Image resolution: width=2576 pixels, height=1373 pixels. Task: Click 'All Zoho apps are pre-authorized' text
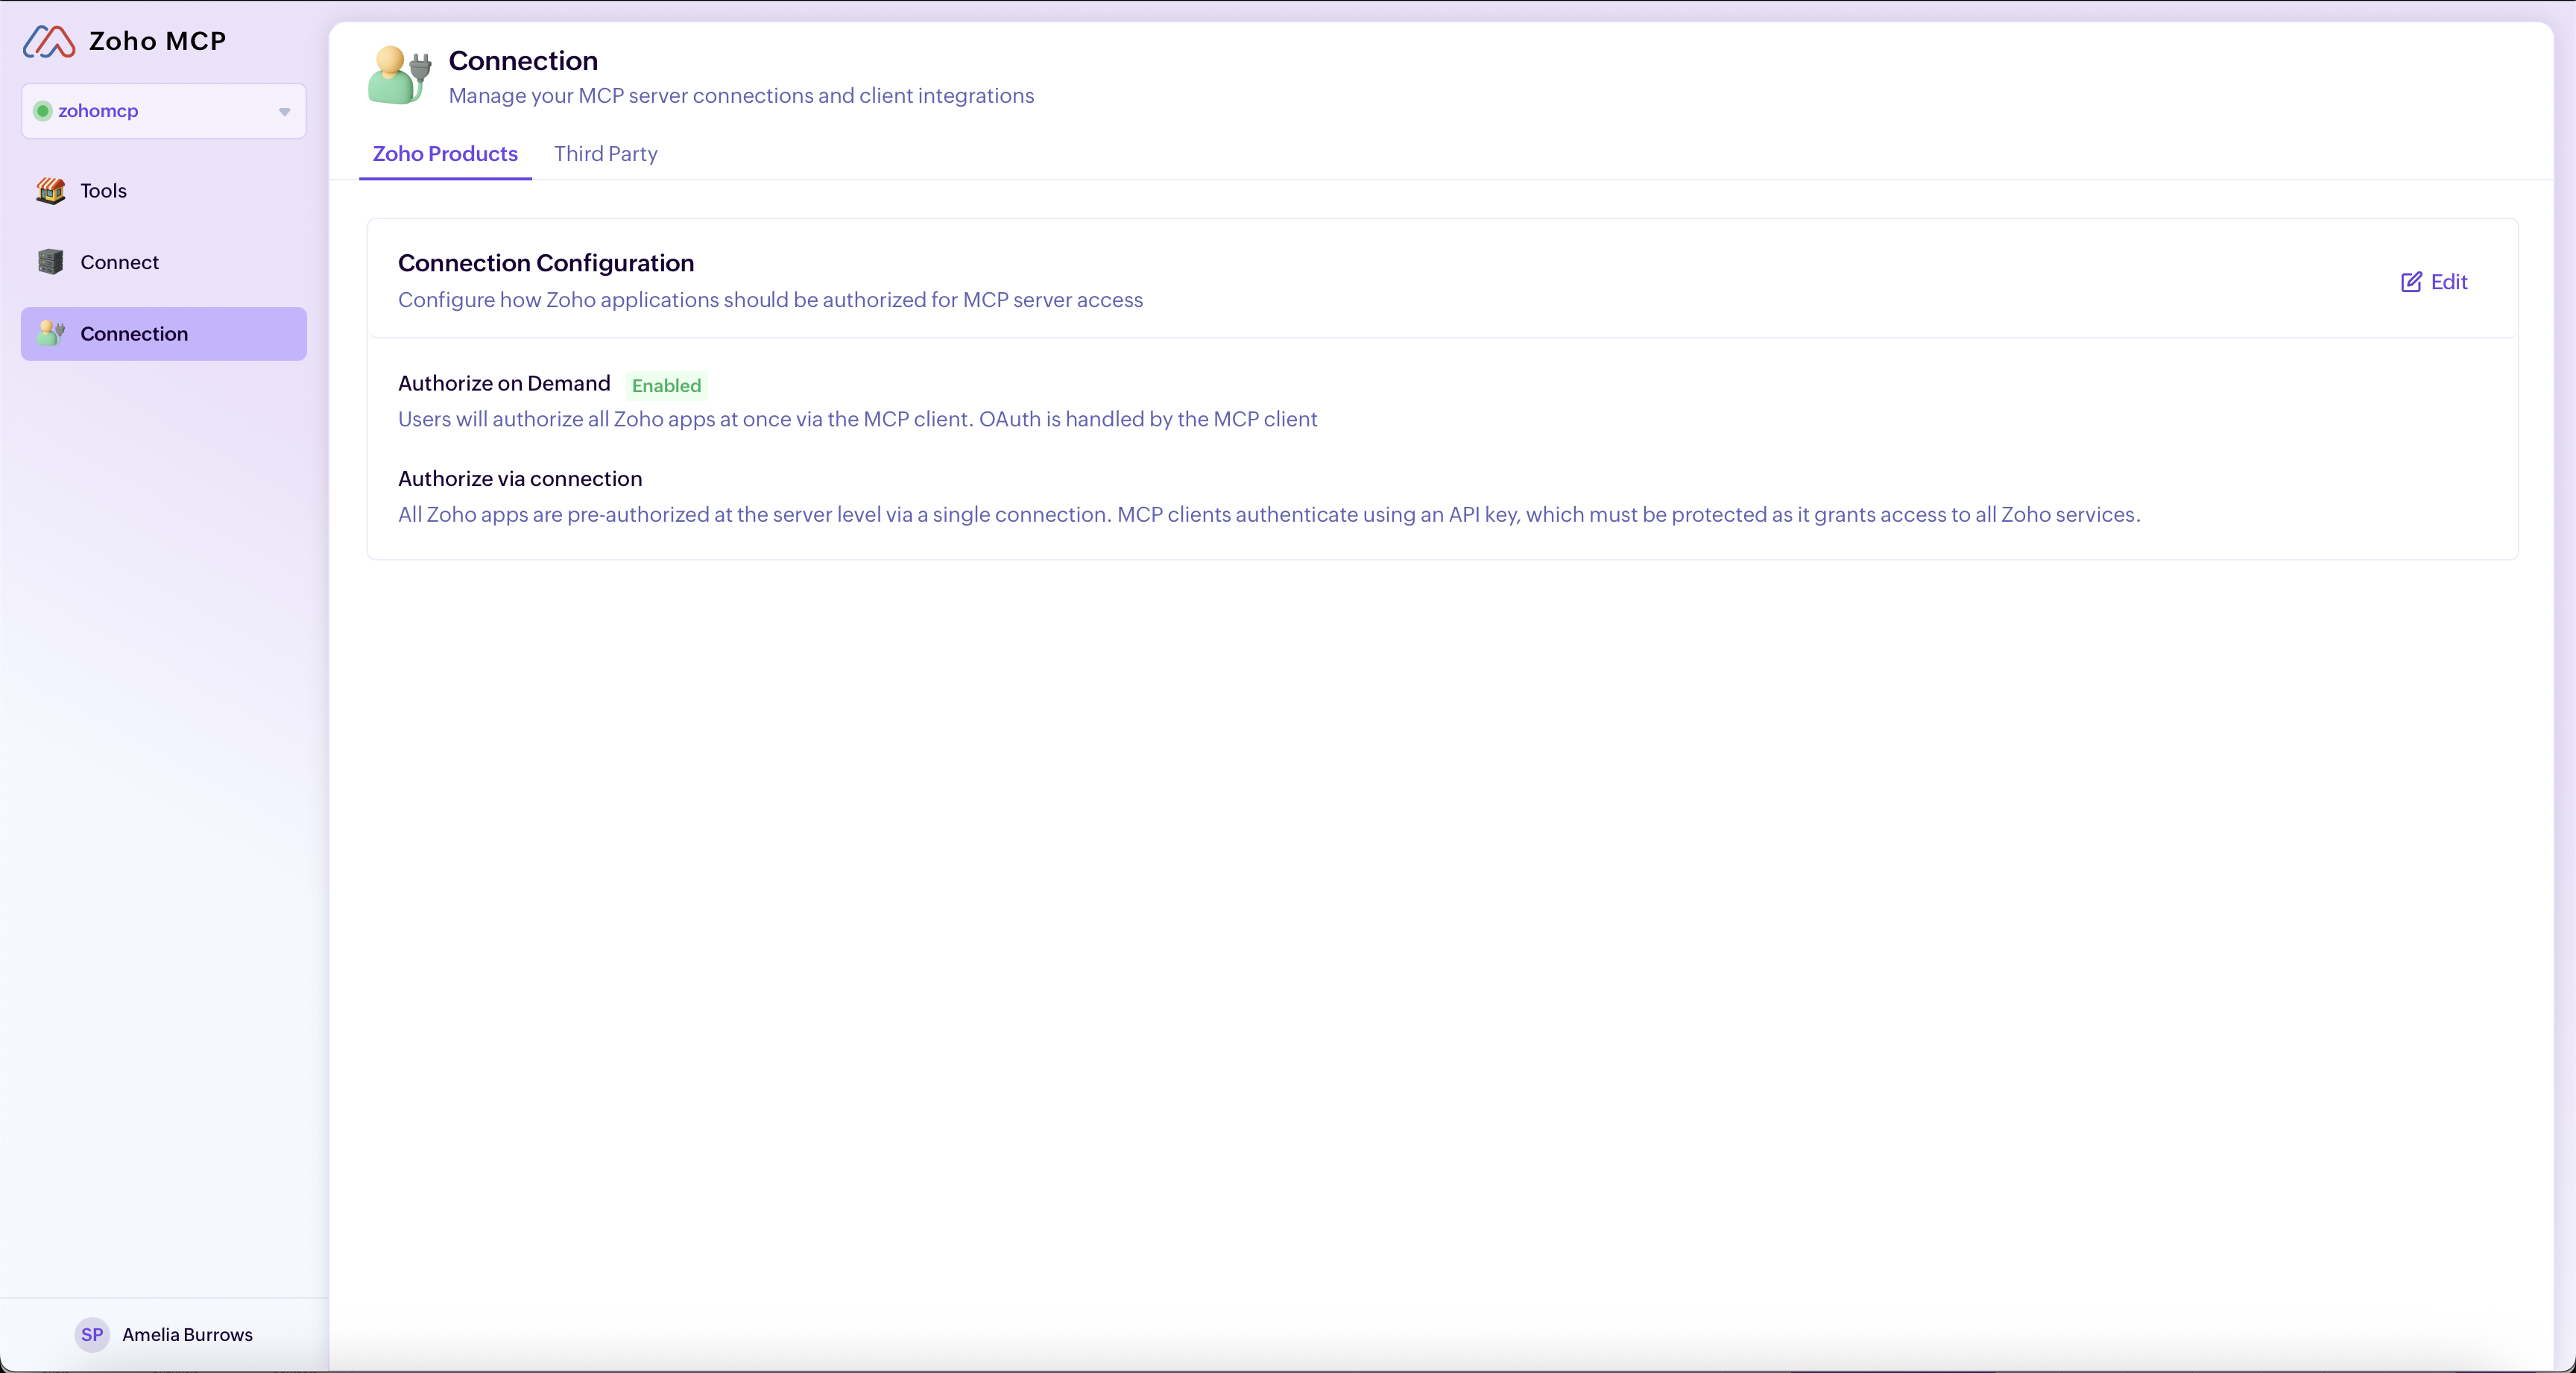1269,515
